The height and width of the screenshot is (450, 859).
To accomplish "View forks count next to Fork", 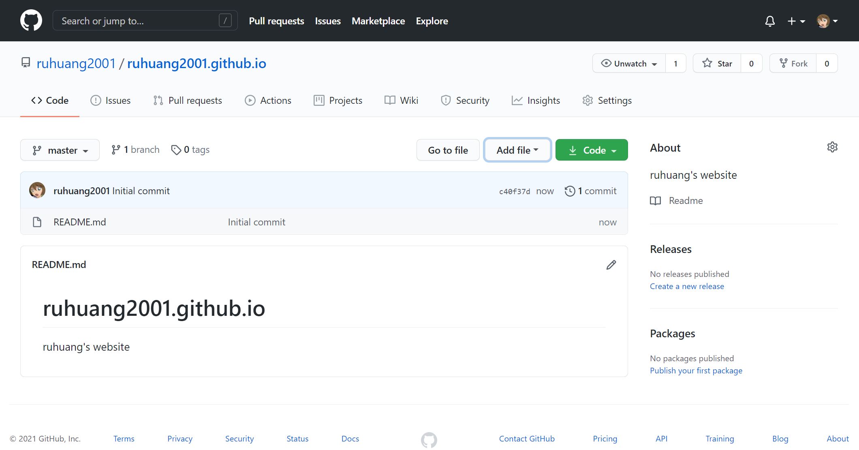I will tap(827, 63).
